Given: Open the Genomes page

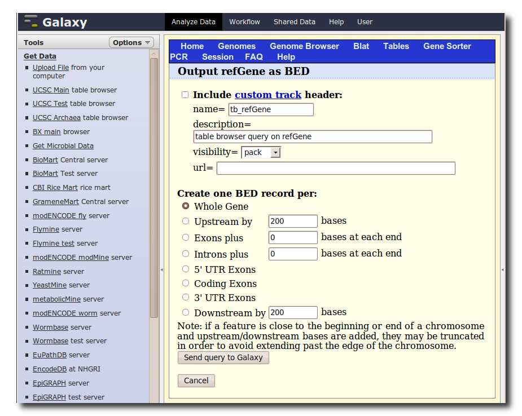Looking at the screenshot, I should (236, 46).
